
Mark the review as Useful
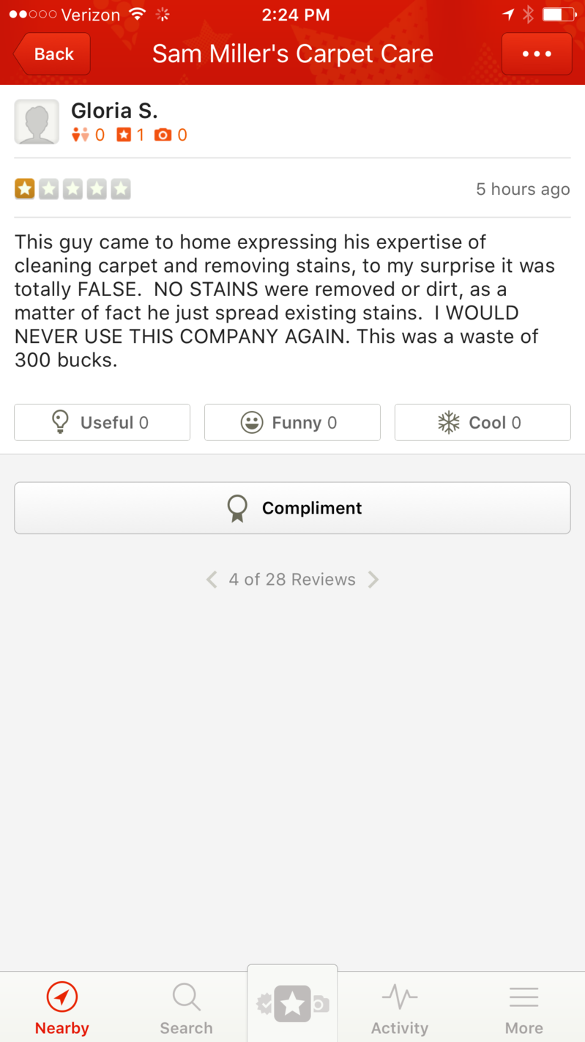102,423
